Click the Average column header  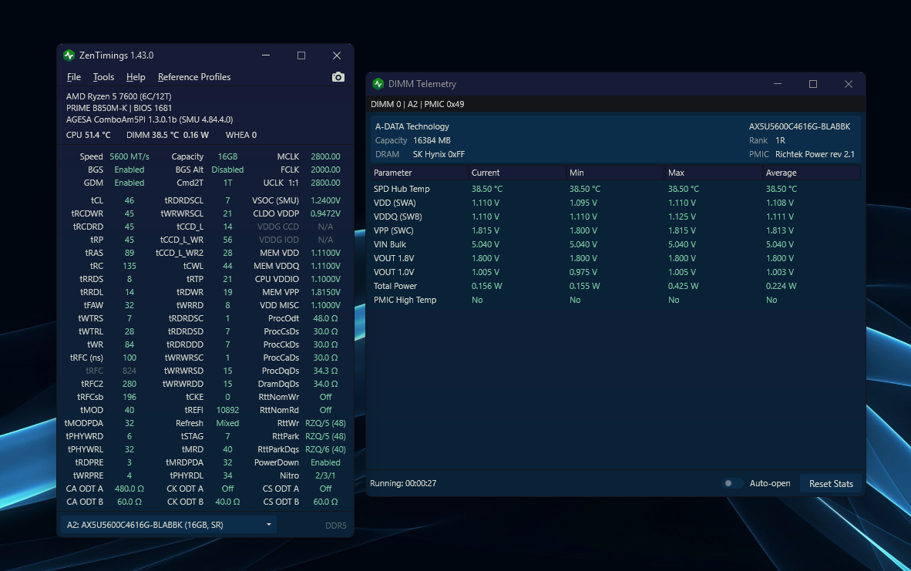pos(812,173)
